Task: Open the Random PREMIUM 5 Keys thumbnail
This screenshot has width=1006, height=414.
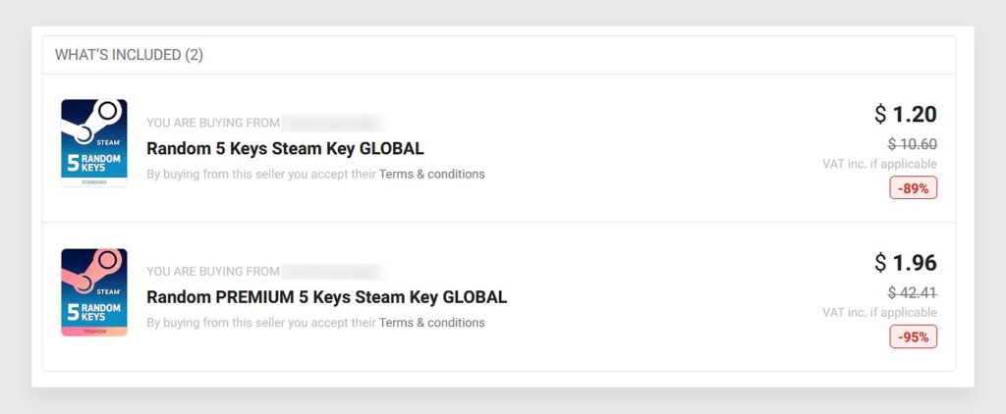Action: coord(94,292)
